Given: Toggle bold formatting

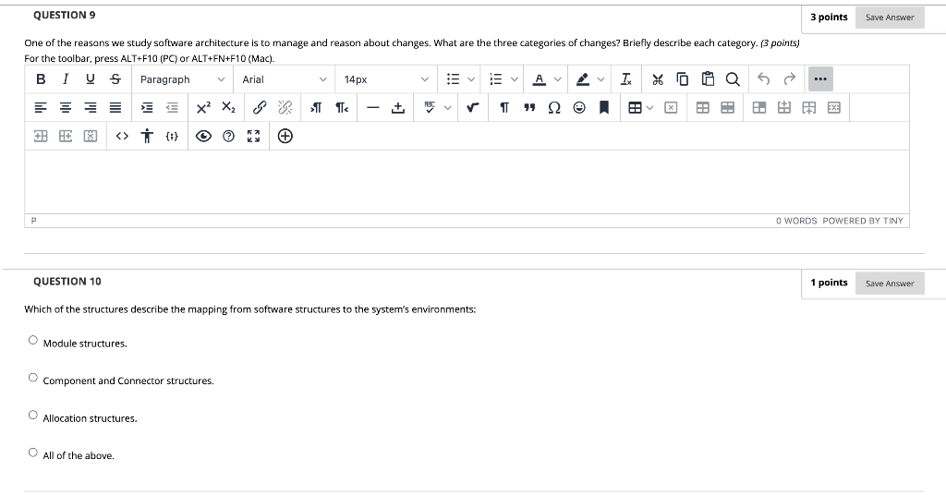Looking at the screenshot, I should [41, 79].
